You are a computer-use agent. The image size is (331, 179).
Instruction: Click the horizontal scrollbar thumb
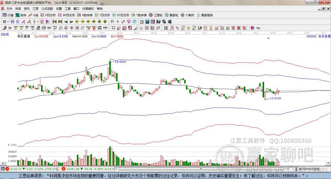[201, 169]
